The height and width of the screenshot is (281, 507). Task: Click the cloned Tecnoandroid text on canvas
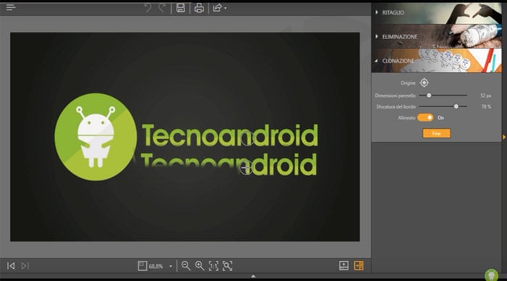click(x=228, y=164)
